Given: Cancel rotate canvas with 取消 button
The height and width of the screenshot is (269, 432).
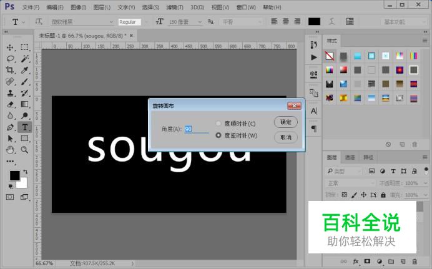Looking at the screenshot, I should click(286, 137).
